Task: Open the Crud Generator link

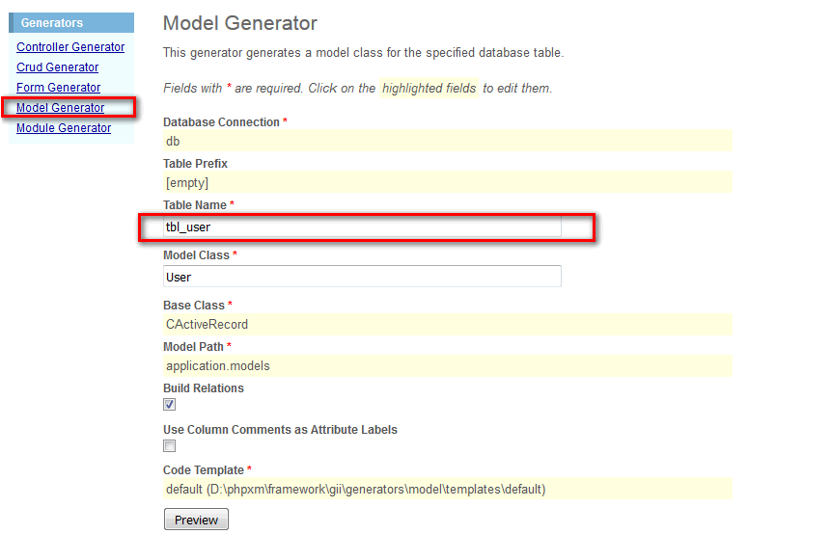Action: 57,67
